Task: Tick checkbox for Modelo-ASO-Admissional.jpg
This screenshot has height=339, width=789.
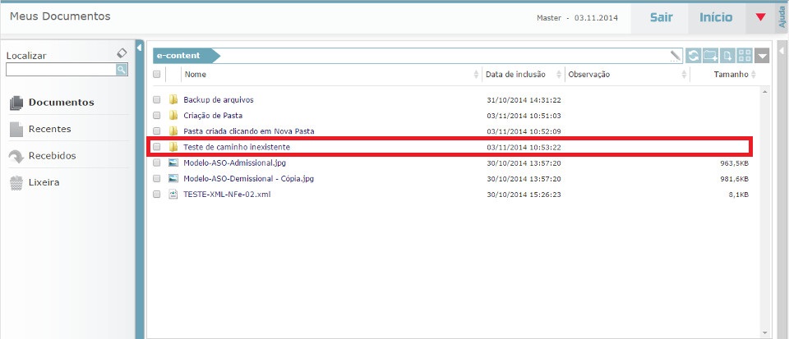Action: pyautogui.click(x=156, y=163)
